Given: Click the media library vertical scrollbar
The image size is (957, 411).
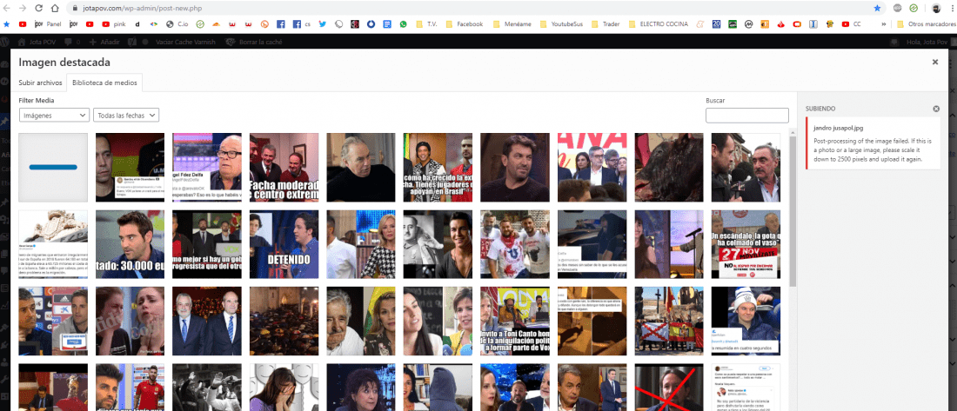Looking at the screenshot, I should pyautogui.click(x=793, y=210).
